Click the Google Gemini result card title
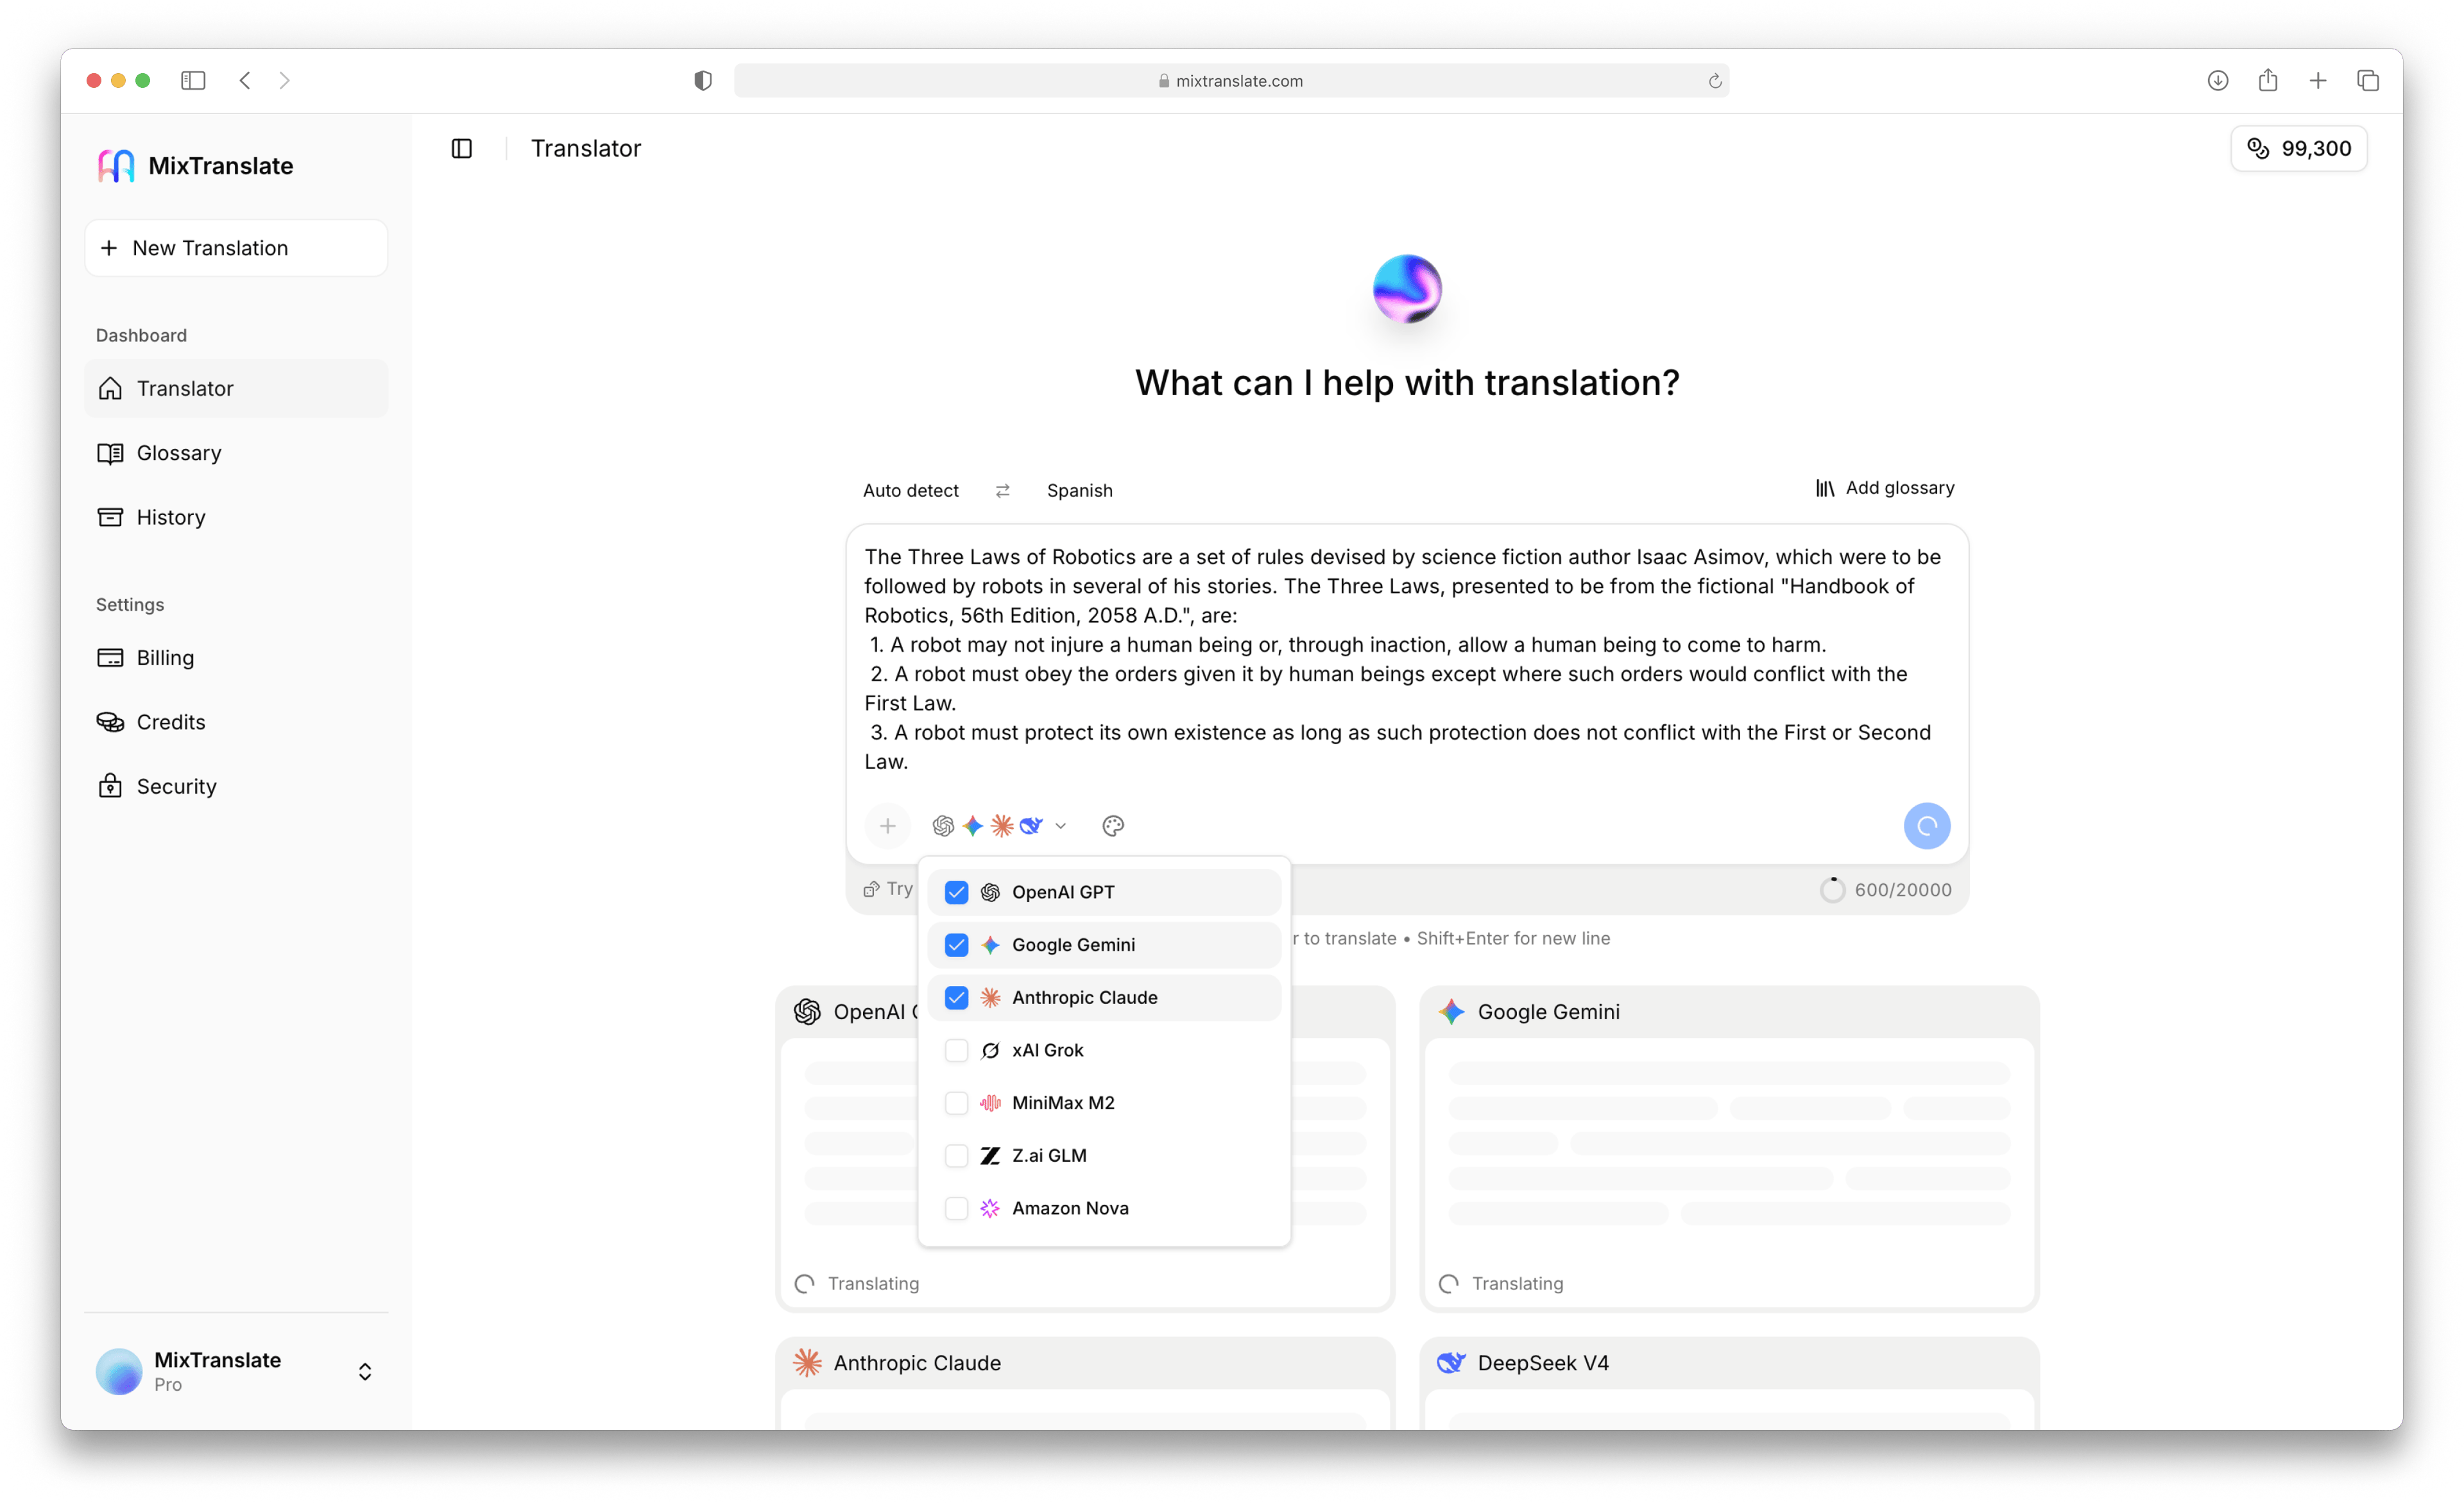 tap(1548, 1012)
